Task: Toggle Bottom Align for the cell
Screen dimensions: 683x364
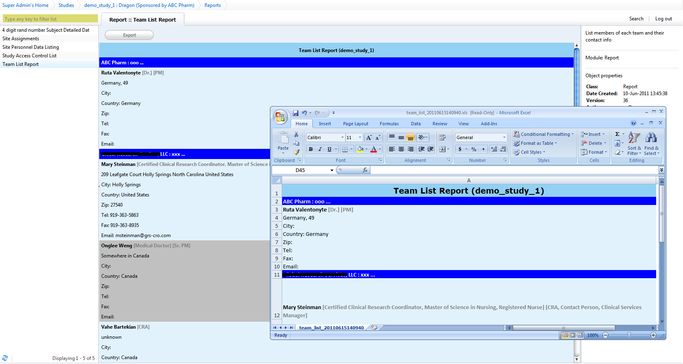Action: [411, 137]
